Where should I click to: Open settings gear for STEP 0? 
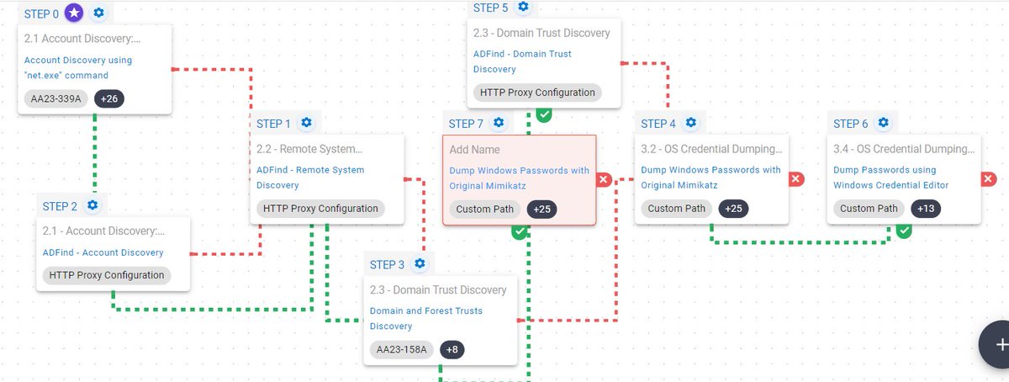[x=99, y=13]
